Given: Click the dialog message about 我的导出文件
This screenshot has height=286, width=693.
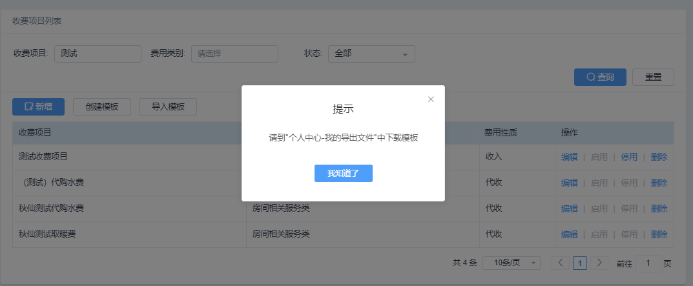Looking at the screenshot, I should [344, 138].
